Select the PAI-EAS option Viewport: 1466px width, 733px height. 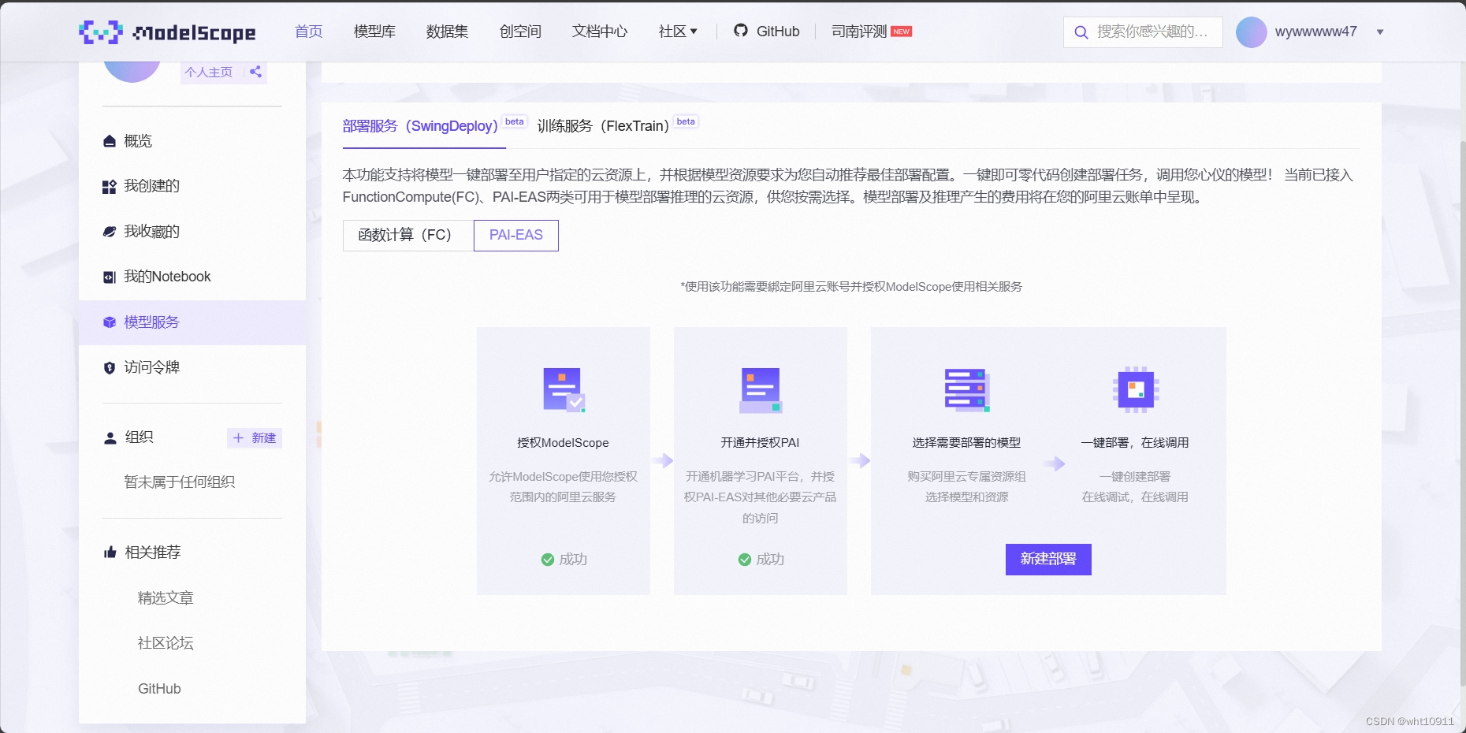516,235
